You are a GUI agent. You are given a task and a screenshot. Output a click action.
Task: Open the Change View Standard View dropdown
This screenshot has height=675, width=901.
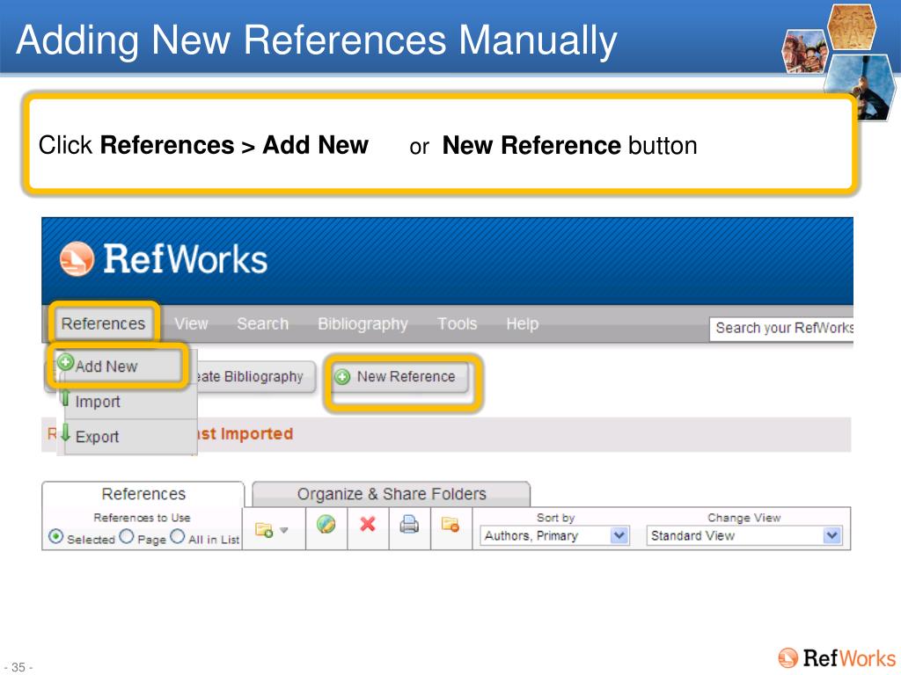coord(744,535)
